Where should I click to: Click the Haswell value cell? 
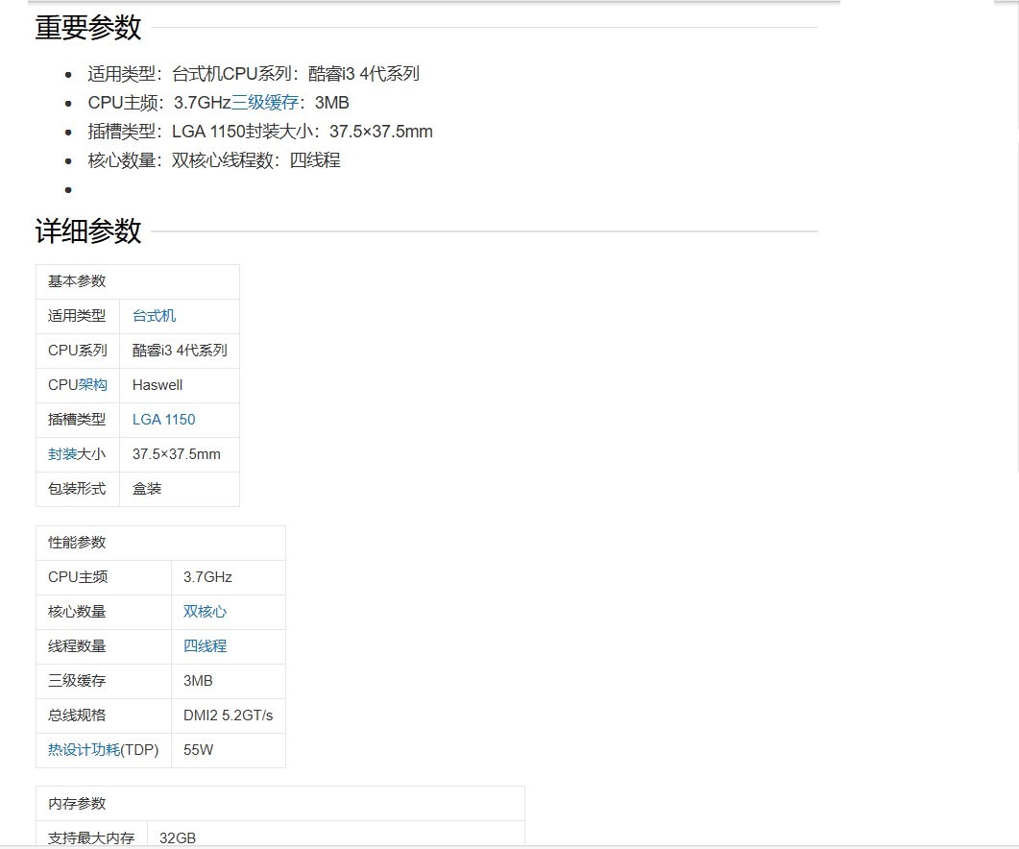pyautogui.click(x=180, y=385)
